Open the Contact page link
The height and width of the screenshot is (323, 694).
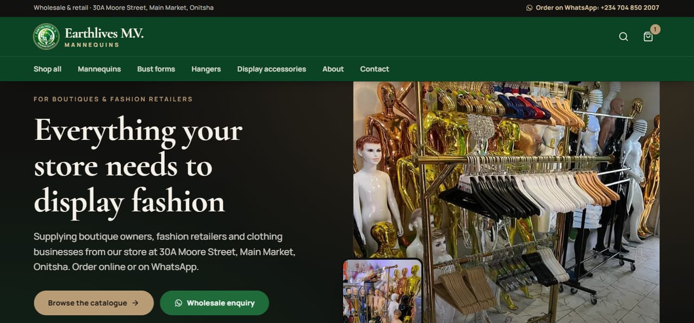click(375, 69)
